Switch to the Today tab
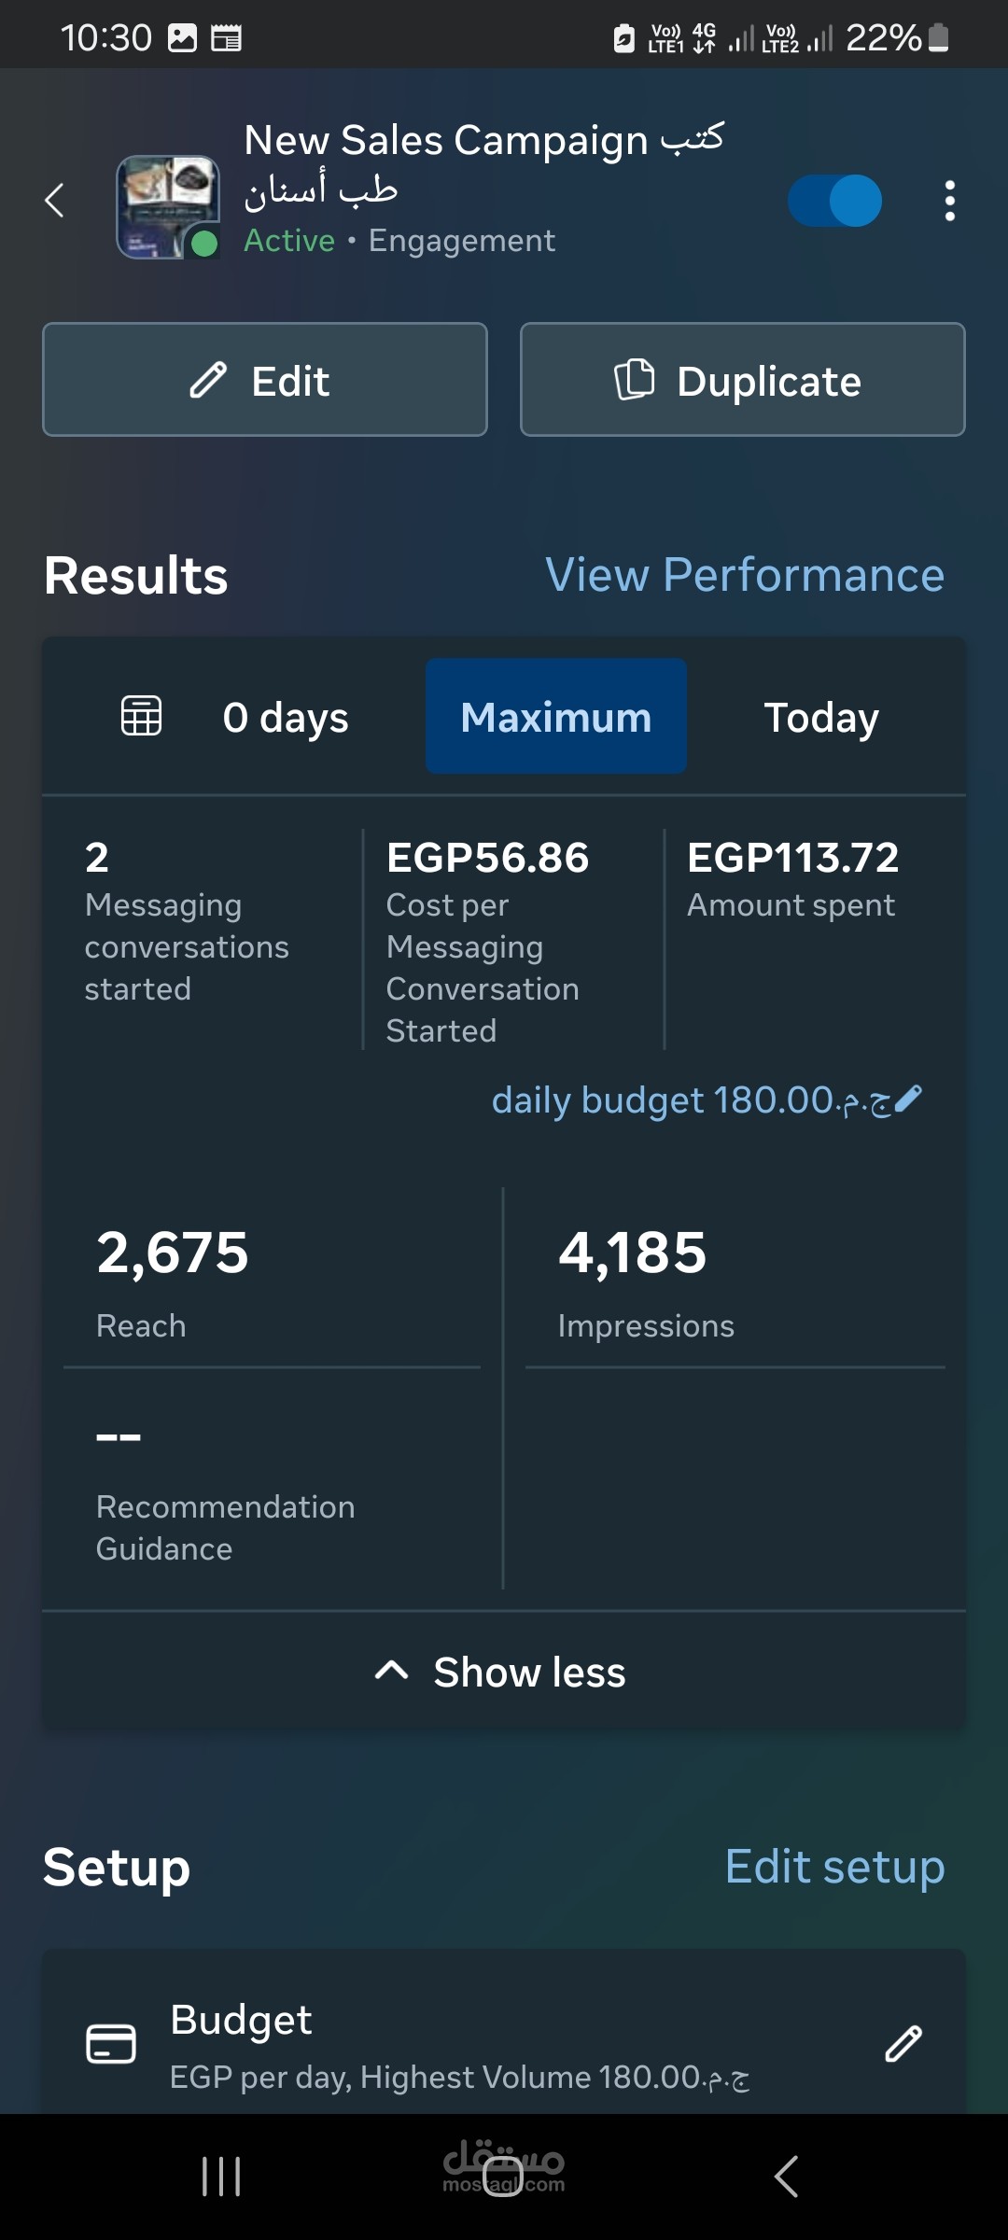Screen dimensions: 1008x2240 coord(821,717)
